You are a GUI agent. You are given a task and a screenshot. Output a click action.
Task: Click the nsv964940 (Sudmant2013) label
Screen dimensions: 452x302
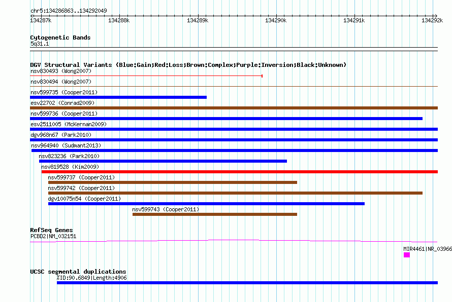tap(67, 145)
